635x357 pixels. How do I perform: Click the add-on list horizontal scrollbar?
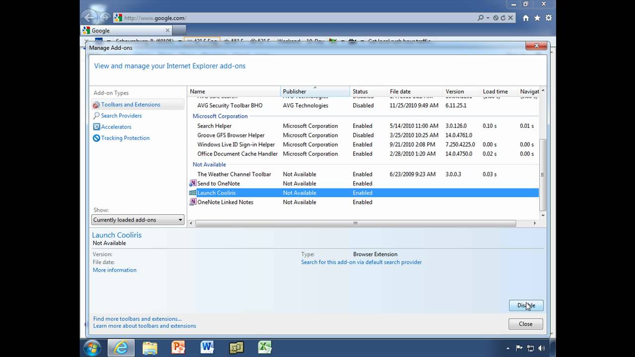point(355,223)
